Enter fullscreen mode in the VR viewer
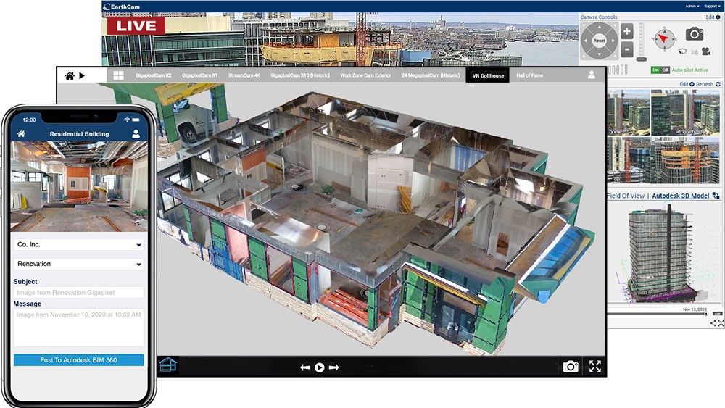This screenshot has width=725, height=408. click(x=595, y=367)
